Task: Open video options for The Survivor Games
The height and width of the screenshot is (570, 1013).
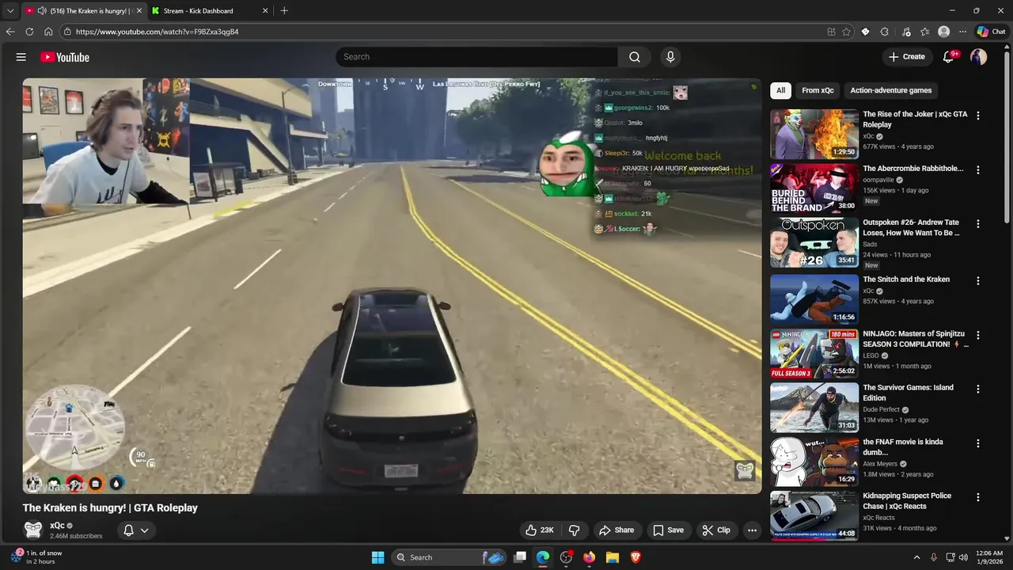Action: [978, 389]
